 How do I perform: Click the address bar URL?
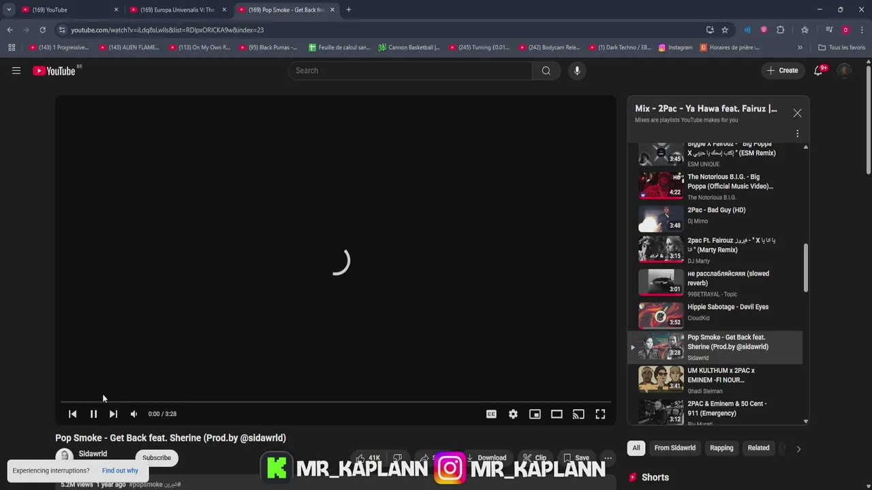pos(167,30)
